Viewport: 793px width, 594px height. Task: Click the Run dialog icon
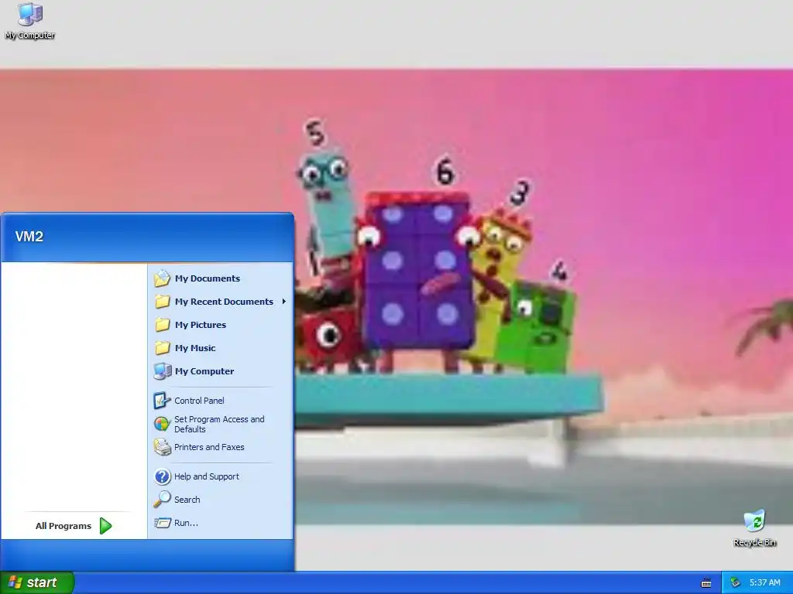pos(163,523)
